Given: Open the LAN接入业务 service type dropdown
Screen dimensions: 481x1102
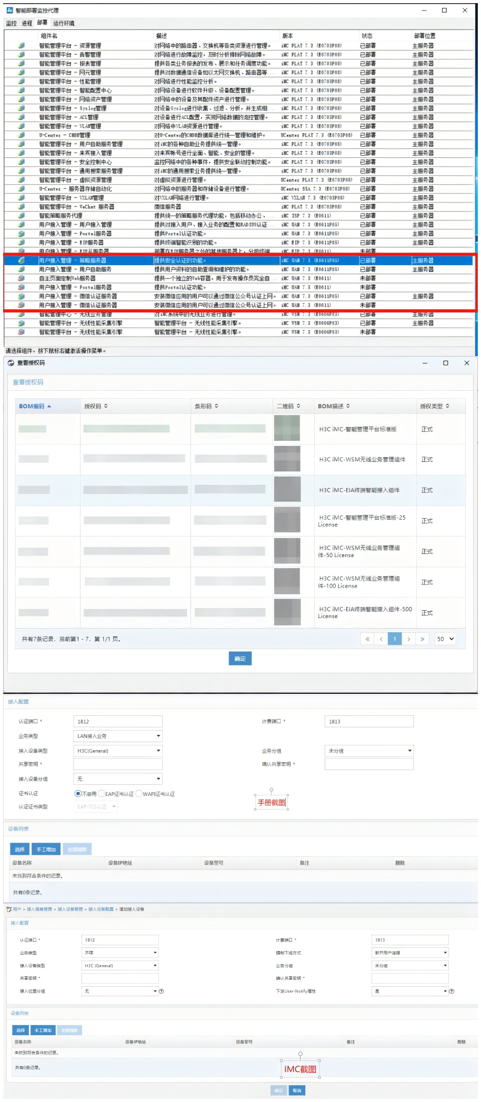Looking at the screenshot, I should point(118,736).
